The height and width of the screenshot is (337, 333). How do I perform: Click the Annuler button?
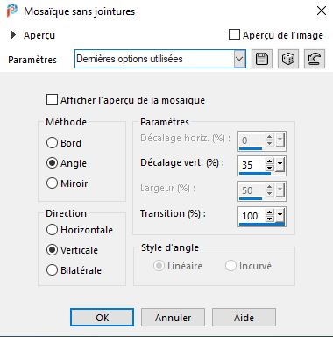pos(173,318)
